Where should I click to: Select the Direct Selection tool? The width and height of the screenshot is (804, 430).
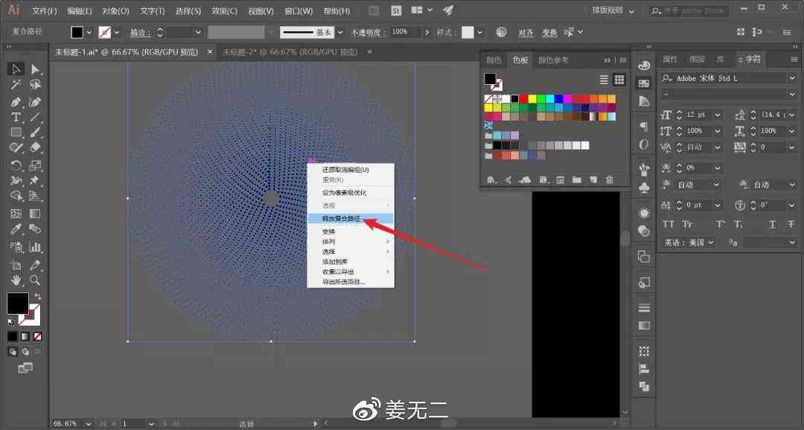[x=35, y=68]
